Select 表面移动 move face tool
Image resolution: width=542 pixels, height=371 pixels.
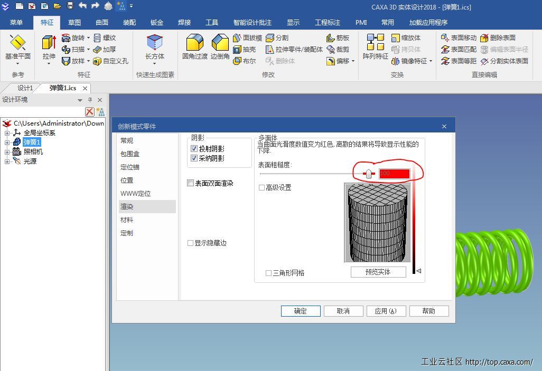point(459,37)
